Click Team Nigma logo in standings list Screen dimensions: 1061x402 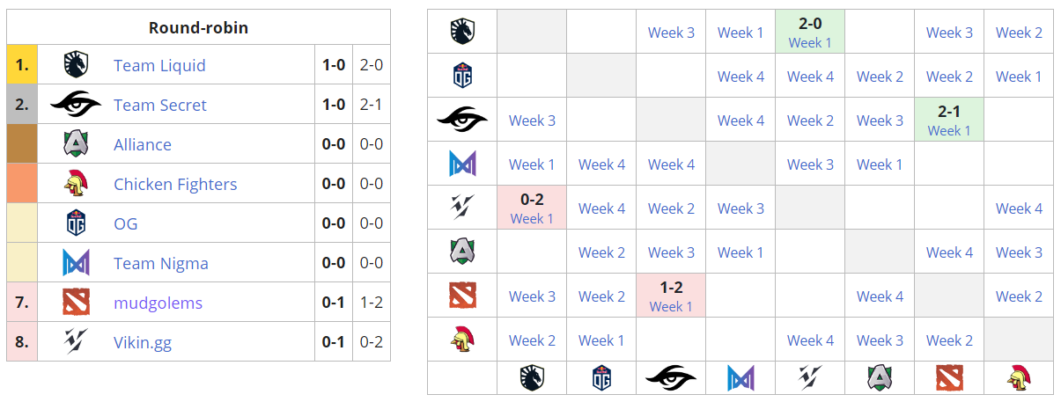pyautogui.click(x=77, y=263)
